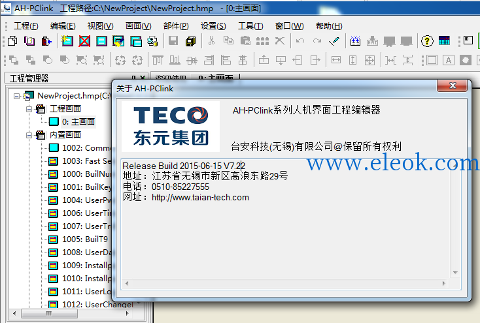Click the dialog text box scroll-down arrow
Viewport: 480px width, 323px height.
tap(455, 273)
